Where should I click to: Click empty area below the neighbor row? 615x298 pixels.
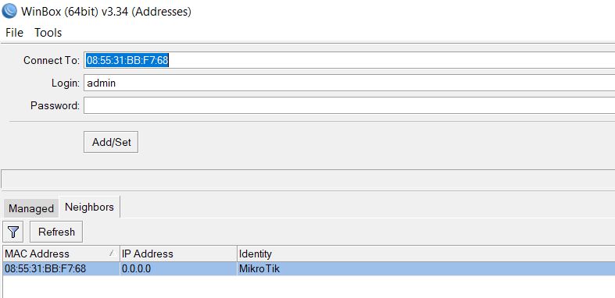click(x=309, y=286)
